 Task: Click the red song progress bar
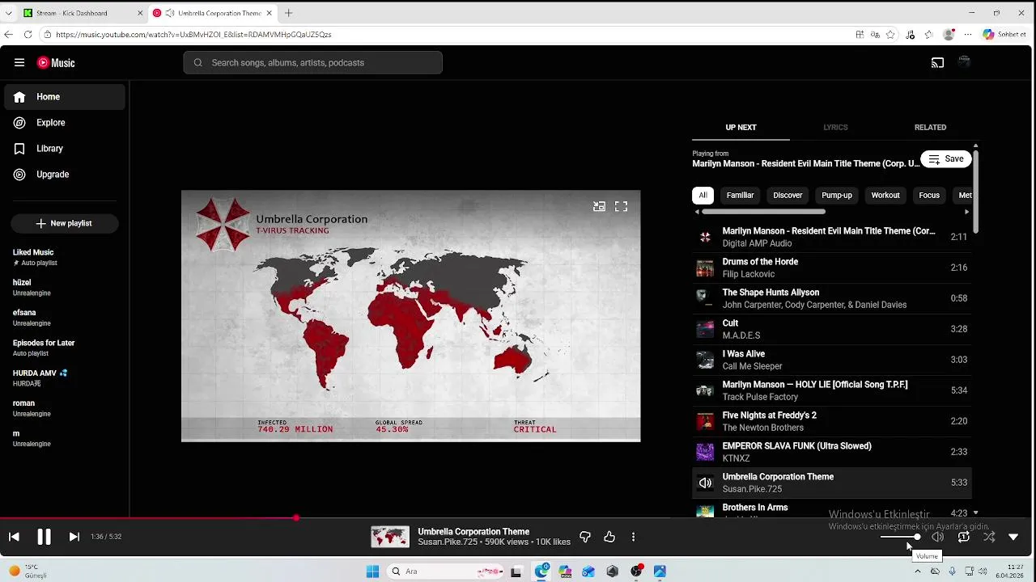tap(148, 518)
